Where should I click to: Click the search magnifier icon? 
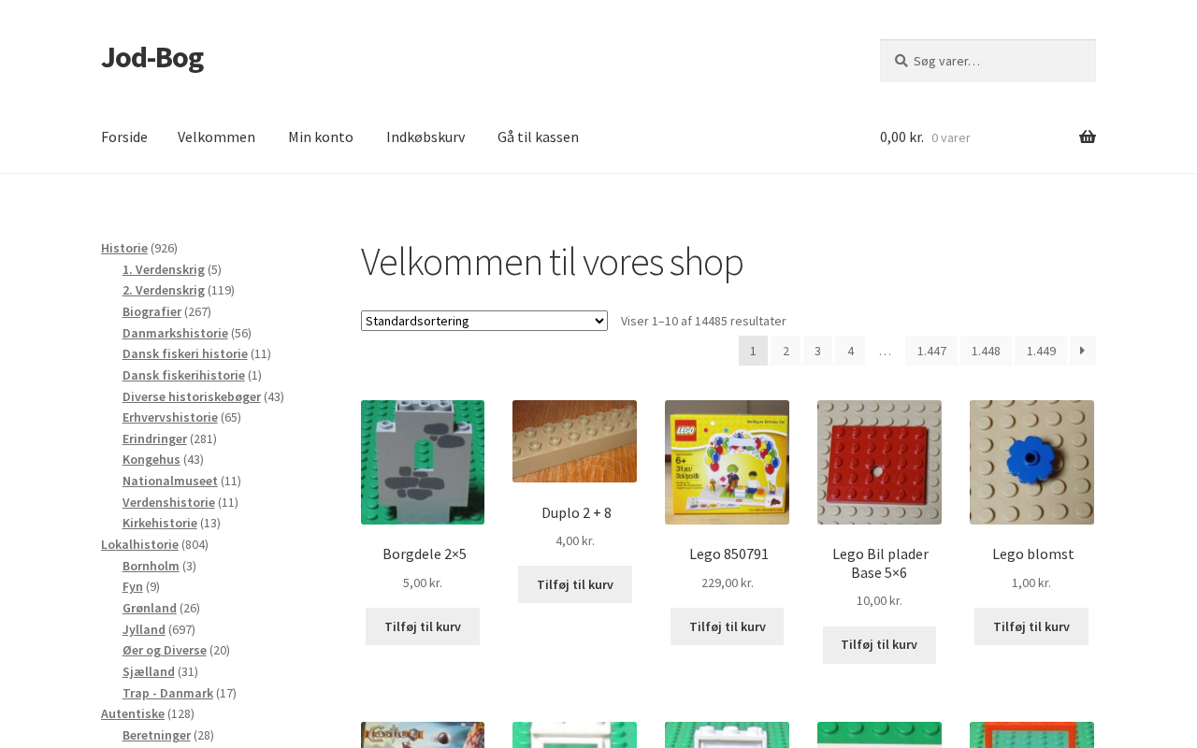pos(901,61)
